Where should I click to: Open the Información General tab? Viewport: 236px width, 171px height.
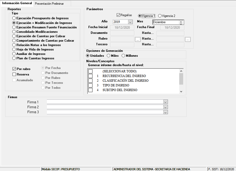pos(17,3)
